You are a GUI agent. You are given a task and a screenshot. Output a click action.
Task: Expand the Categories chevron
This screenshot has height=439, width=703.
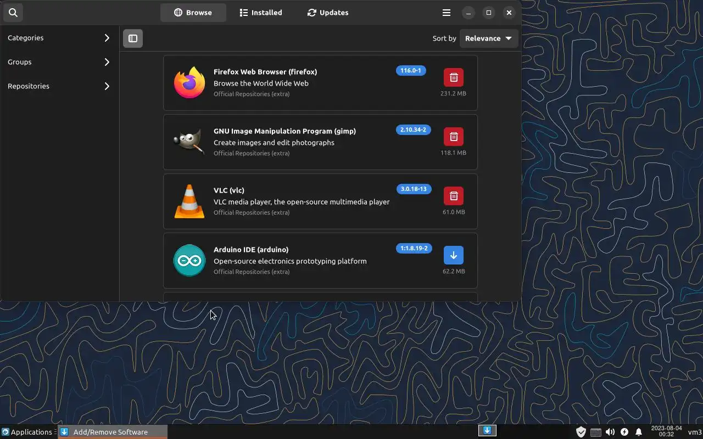point(107,38)
